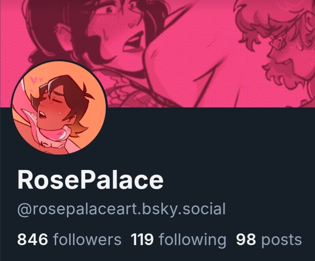
Task: Select the @rosepalaceart.bsky.social handle
Action: tap(121, 209)
